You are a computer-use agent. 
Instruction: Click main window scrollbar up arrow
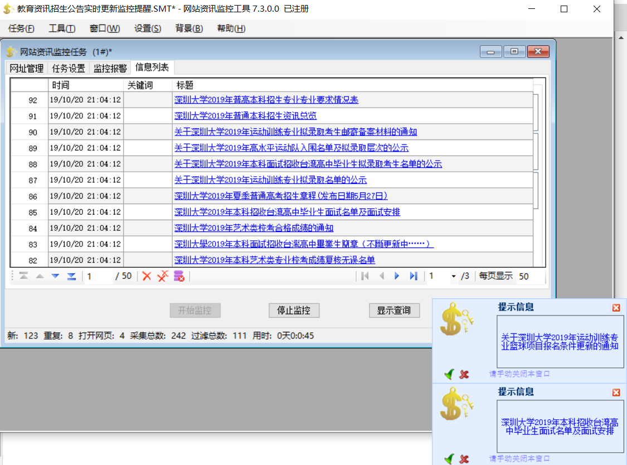point(621,38)
